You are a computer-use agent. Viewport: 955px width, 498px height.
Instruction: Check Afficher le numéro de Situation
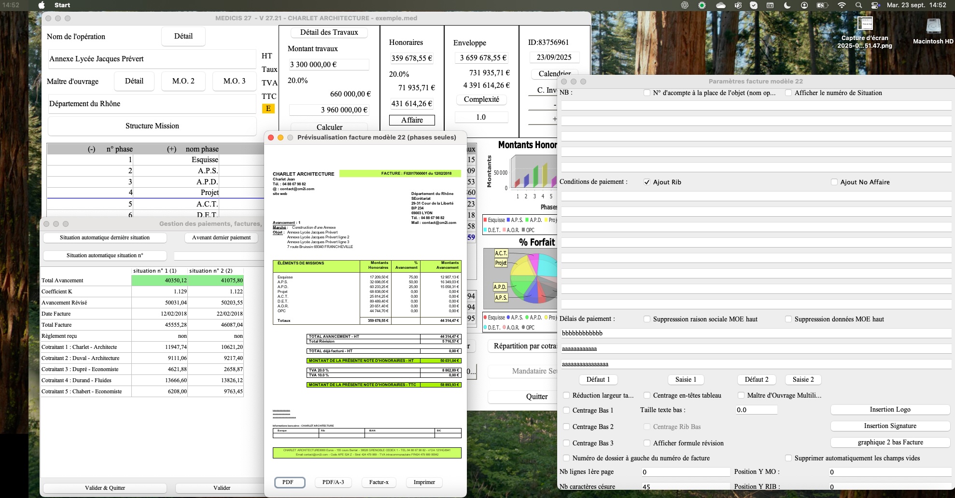pyautogui.click(x=788, y=93)
